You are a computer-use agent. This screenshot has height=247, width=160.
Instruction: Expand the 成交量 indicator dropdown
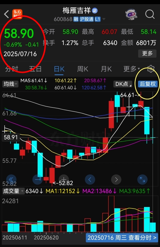[13, 191]
